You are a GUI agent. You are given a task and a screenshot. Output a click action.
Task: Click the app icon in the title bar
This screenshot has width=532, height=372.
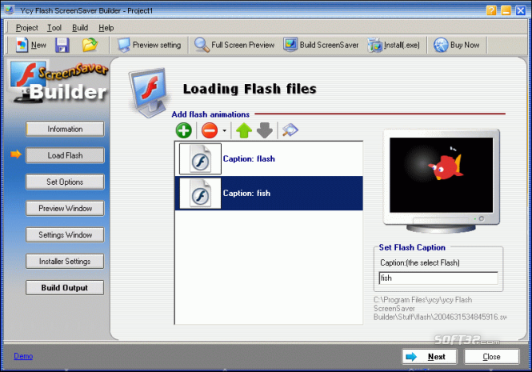pyautogui.click(x=9, y=10)
